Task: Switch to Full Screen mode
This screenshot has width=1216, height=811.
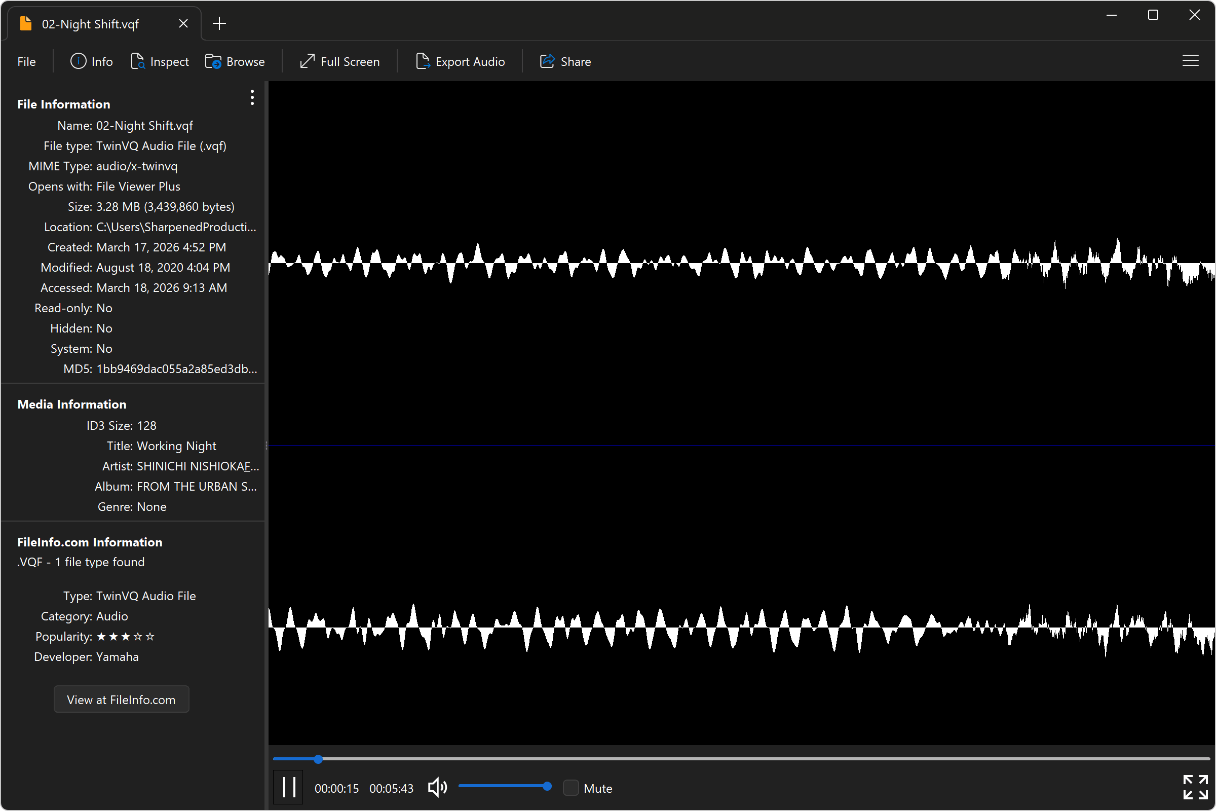Action: pos(339,61)
